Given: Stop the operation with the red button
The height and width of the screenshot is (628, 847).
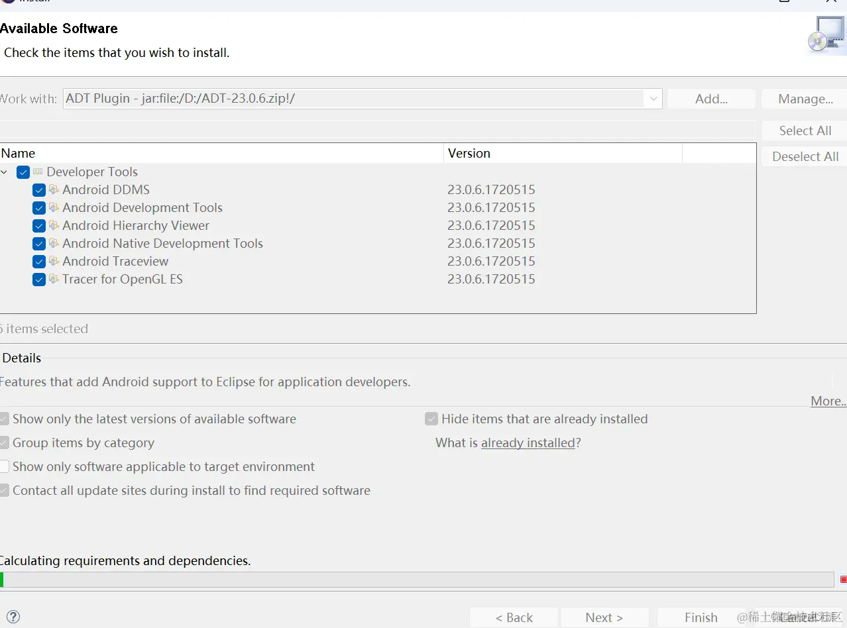Looking at the screenshot, I should click(x=843, y=580).
